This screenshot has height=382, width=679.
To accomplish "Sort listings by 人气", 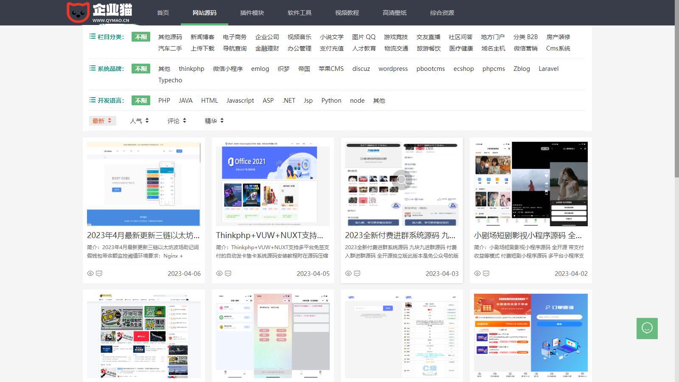I will pyautogui.click(x=139, y=121).
